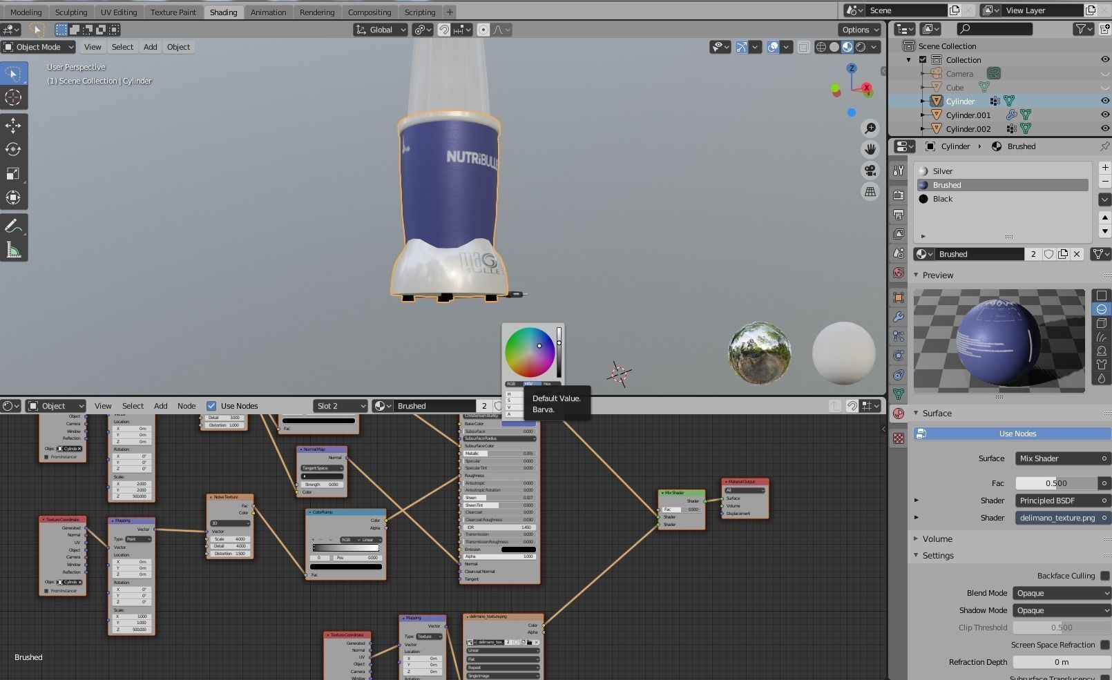1112x680 pixels.
Task: Switch to the Modeling workspace tab
Action: point(26,12)
